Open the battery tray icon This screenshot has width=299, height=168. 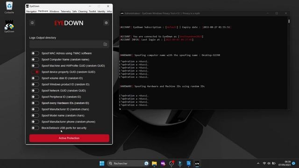(x=274, y=163)
